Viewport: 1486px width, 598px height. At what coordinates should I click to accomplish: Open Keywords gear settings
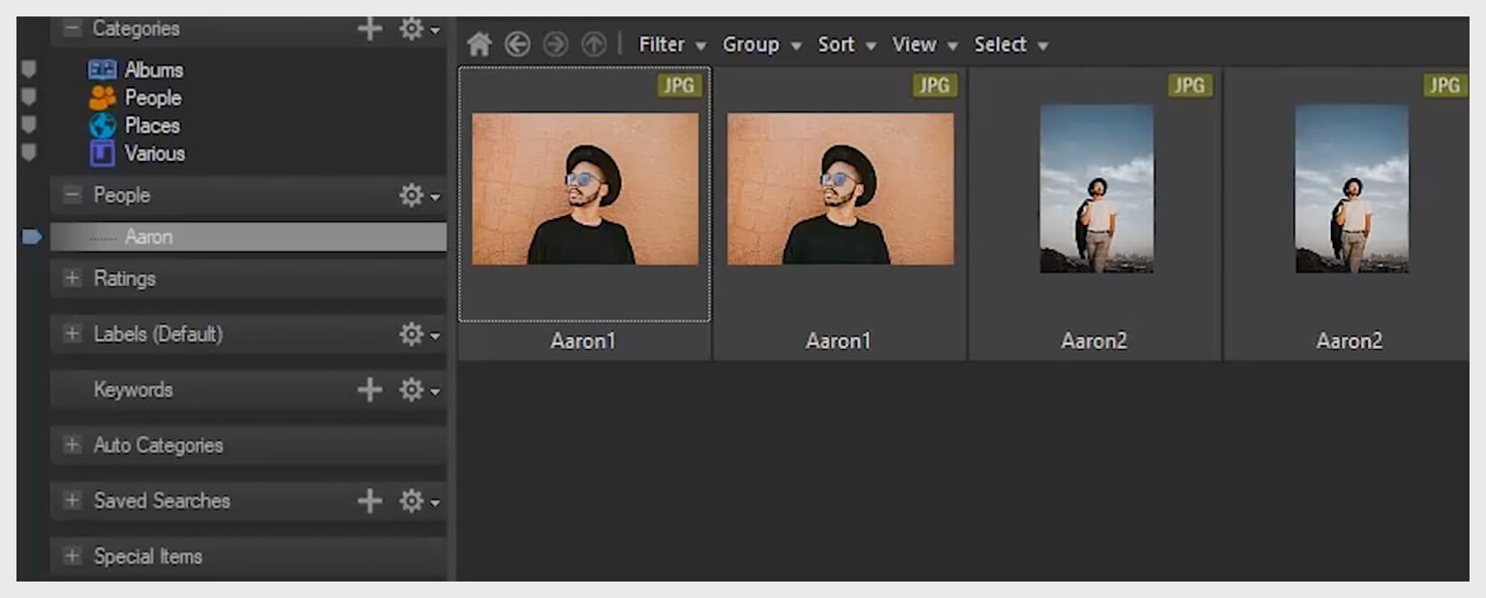click(x=419, y=390)
